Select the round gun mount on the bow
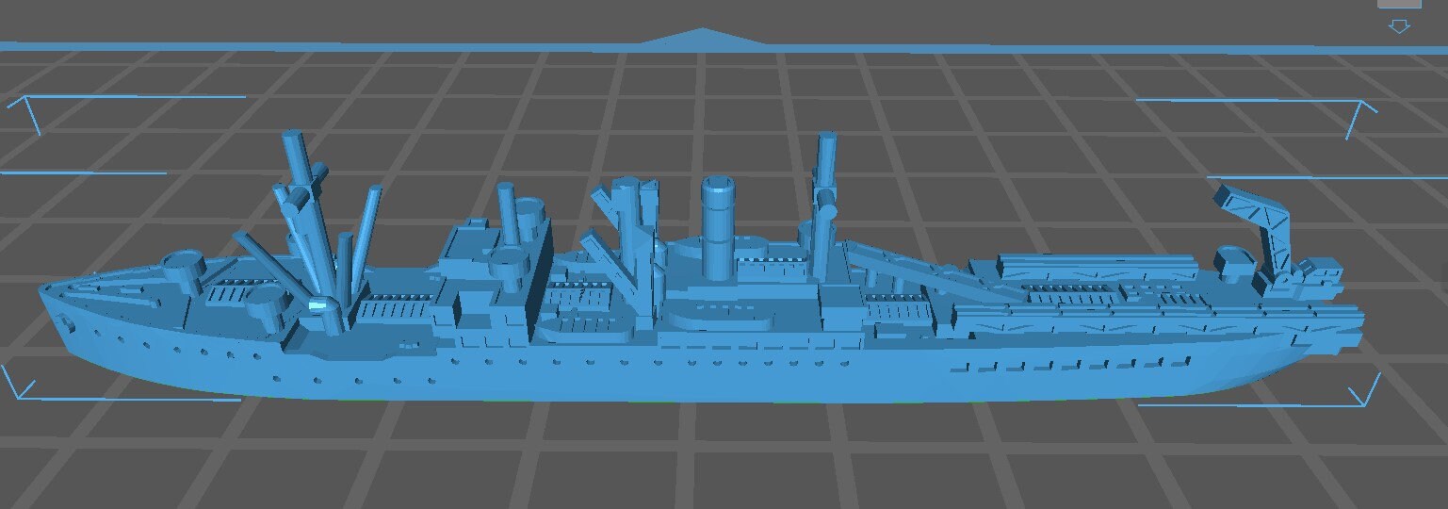The width and height of the screenshot is (1448, 509). (184, 269)
